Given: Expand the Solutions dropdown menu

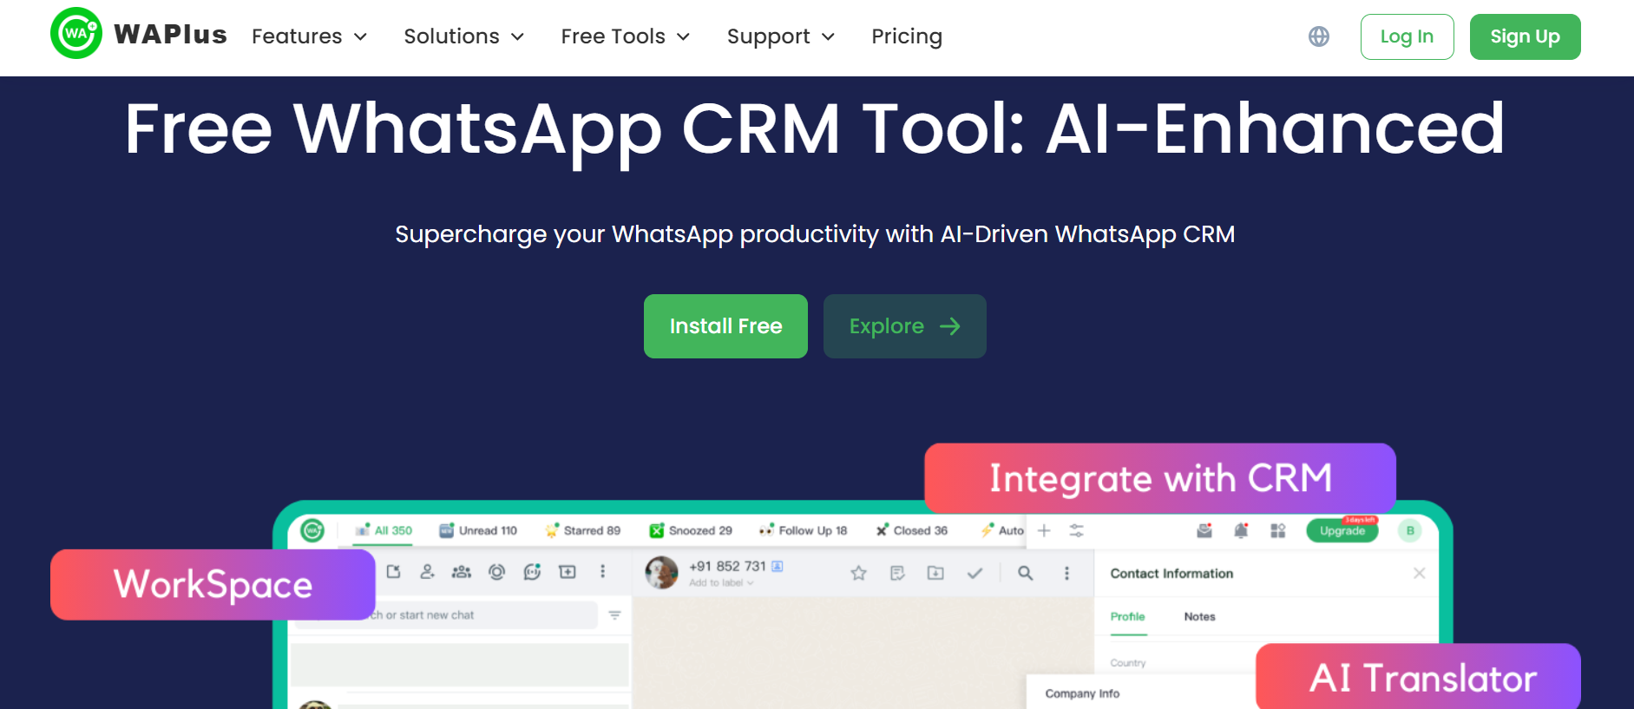Looking at the screenshot, I should pyautogui.click(x=464, y=36).
